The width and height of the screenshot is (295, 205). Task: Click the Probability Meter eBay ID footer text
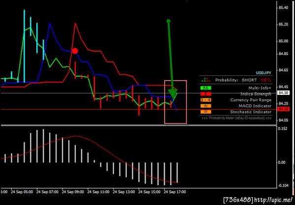(x=236, y=118)
